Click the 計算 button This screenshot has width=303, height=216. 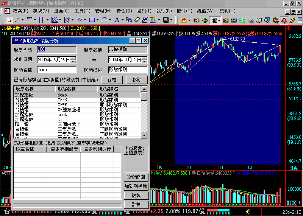[136, 205]
